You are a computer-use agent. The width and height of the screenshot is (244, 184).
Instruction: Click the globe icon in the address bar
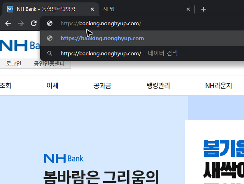pos(50,23)
